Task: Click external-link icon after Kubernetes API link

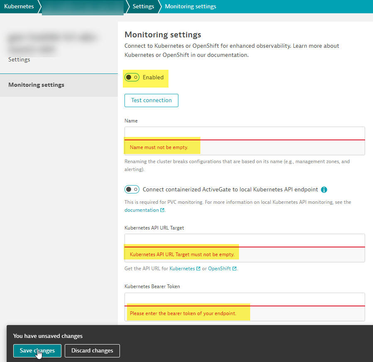Action: 198,269
